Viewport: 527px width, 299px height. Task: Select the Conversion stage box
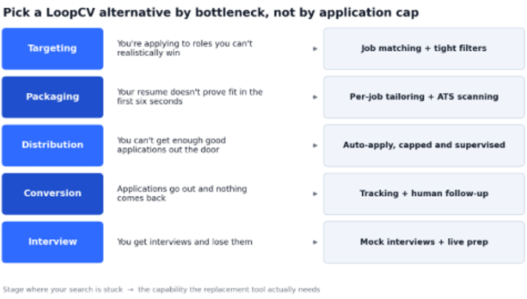pos(53,193)
